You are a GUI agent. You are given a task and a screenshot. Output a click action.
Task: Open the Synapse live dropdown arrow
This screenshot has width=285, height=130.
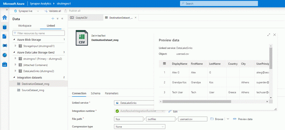38,11
